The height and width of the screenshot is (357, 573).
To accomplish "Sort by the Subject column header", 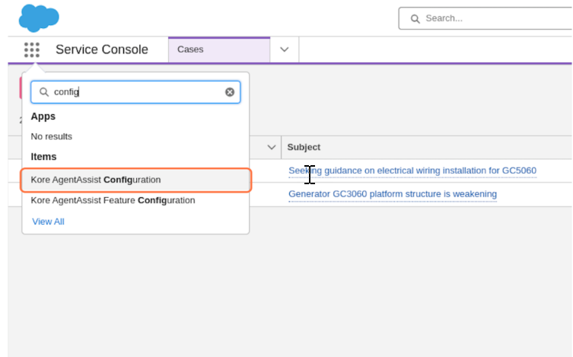I will [x=304, y=147].
